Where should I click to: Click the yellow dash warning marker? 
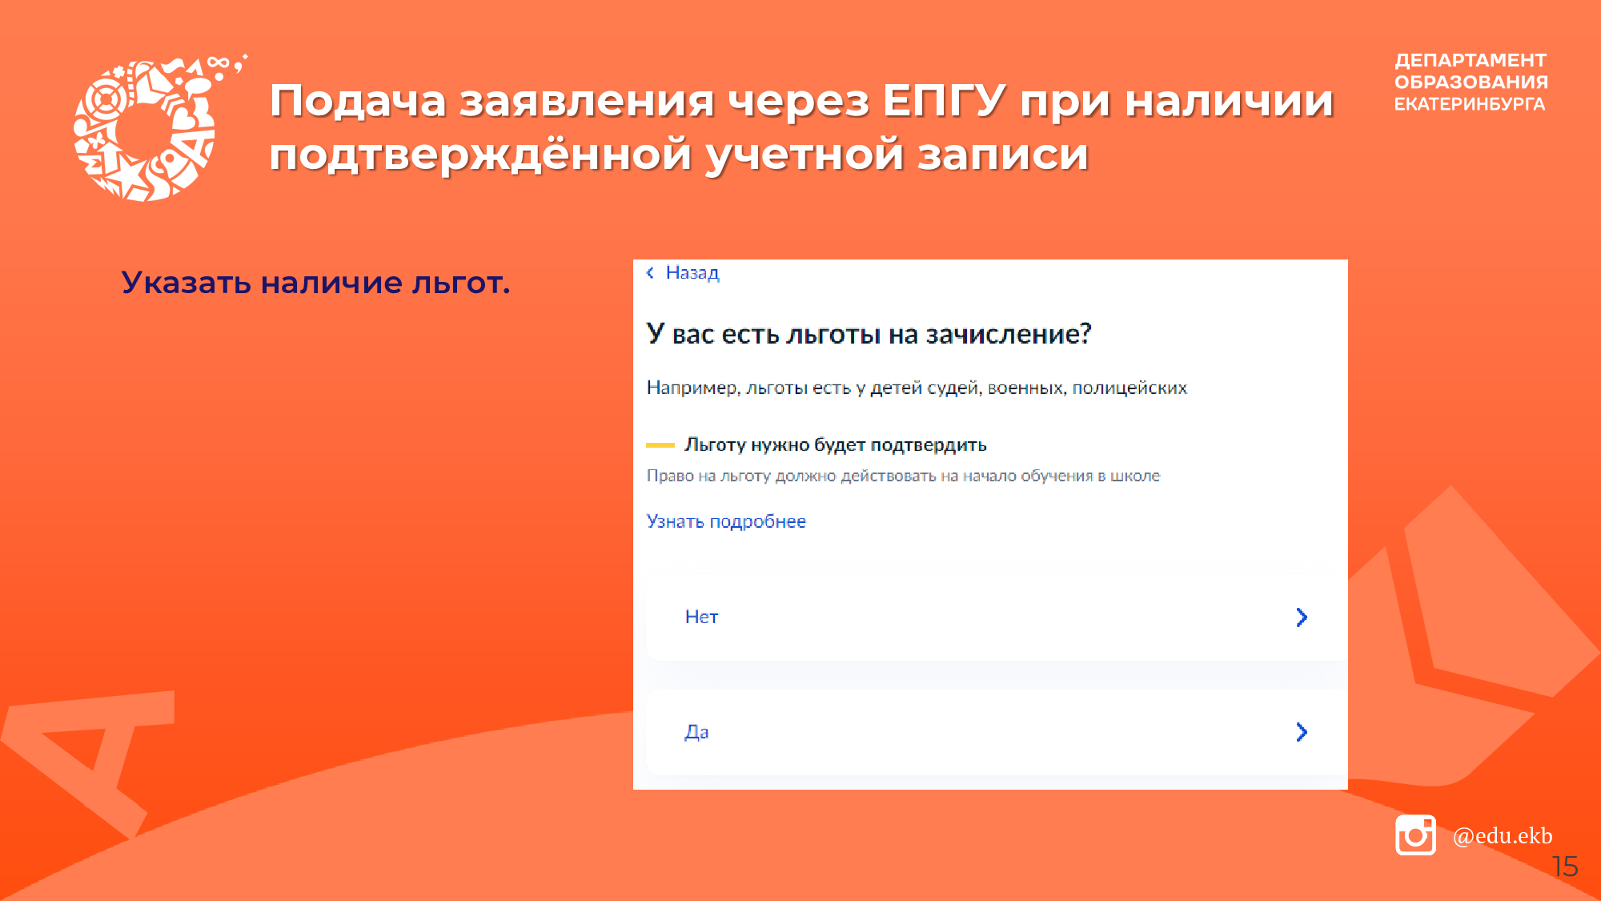click(x=660, y=445)
